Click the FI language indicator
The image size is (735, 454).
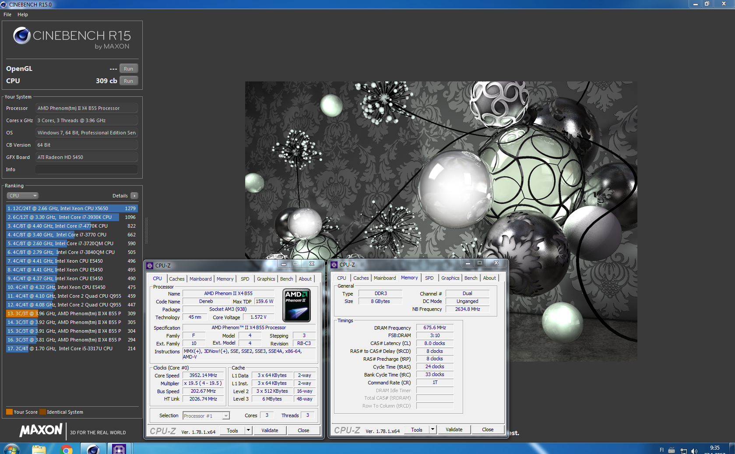pyautogui.click(x=661, y=450)
